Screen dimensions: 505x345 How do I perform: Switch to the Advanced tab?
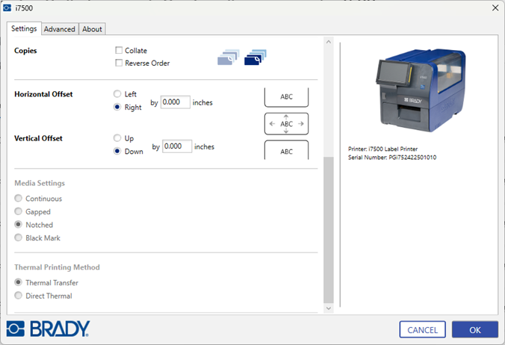pos(60,29)
